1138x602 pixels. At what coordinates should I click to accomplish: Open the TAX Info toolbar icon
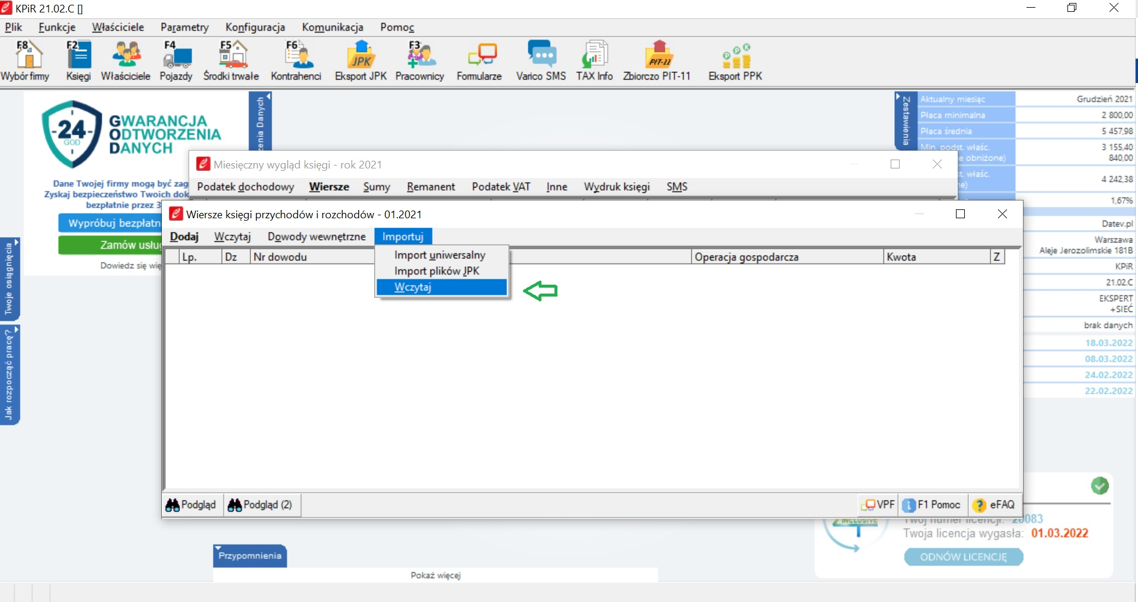(594, 60)
